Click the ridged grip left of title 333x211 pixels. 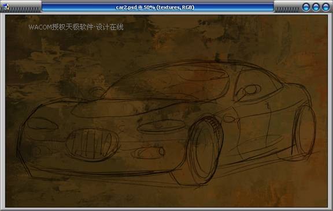click(x=25, y=10)
